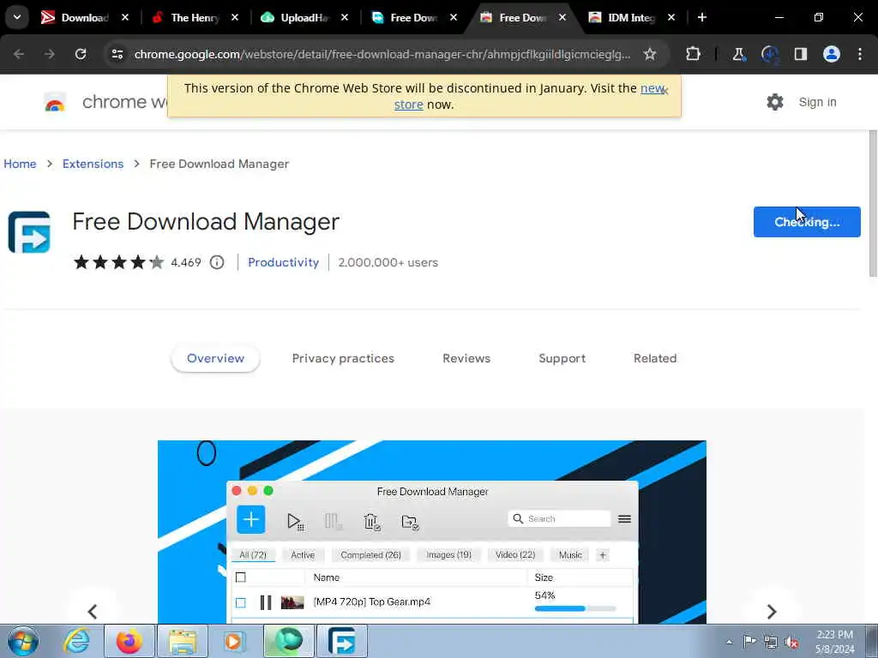
Task: Bookmark this page with star icon
Action: 650,54
